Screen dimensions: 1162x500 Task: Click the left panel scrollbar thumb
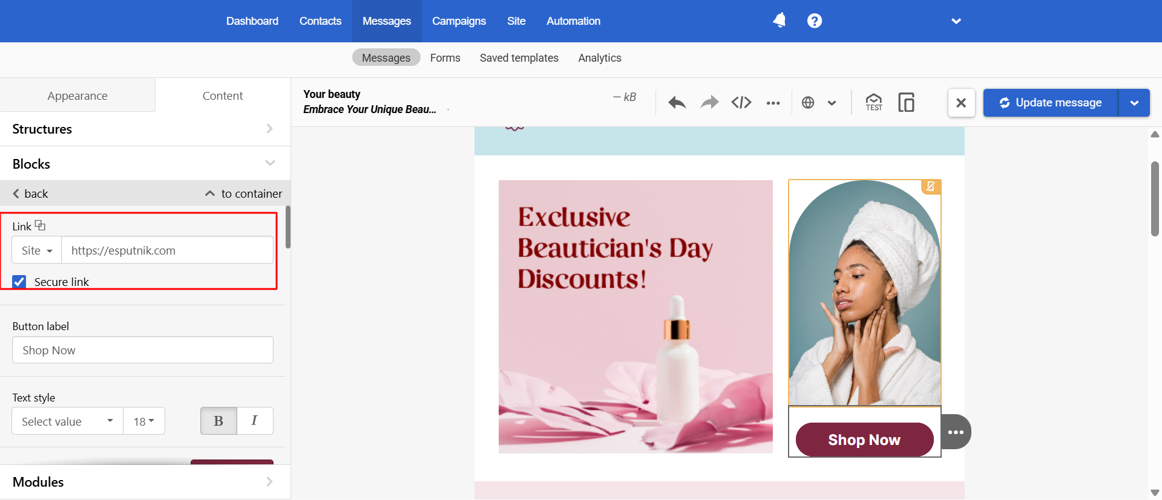click(288, 227)
